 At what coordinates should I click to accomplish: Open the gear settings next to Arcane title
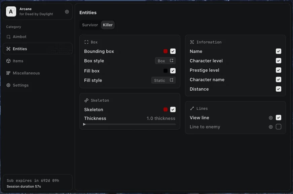[x=67, y=12]
